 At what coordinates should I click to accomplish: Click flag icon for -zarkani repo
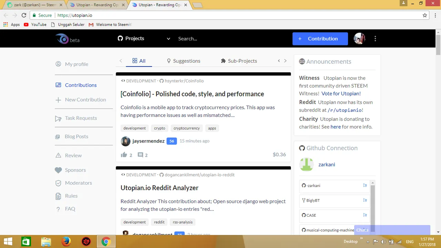point(365,185)
